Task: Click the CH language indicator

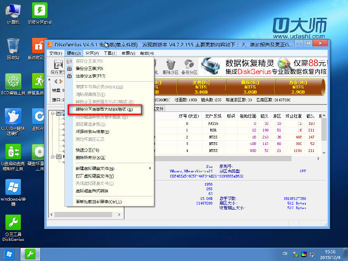Action: (285, 253)
